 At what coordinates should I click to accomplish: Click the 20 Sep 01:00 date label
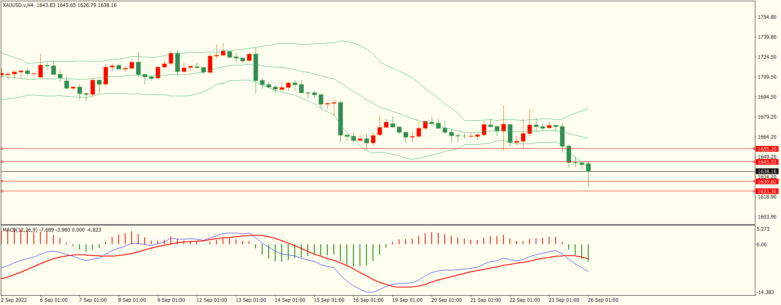(x=446, y=300)
